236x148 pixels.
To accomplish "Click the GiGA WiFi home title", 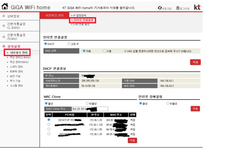I will 30,7.
